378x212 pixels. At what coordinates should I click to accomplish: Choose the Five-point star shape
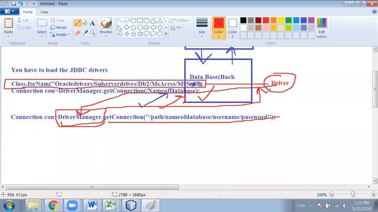point(133,34)
